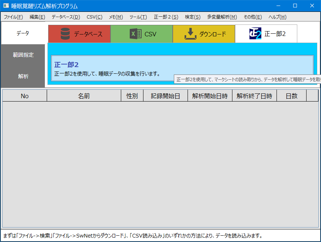Switch to the yellow ダウンロード tab

pyautogui.click(x=204, y=34)
